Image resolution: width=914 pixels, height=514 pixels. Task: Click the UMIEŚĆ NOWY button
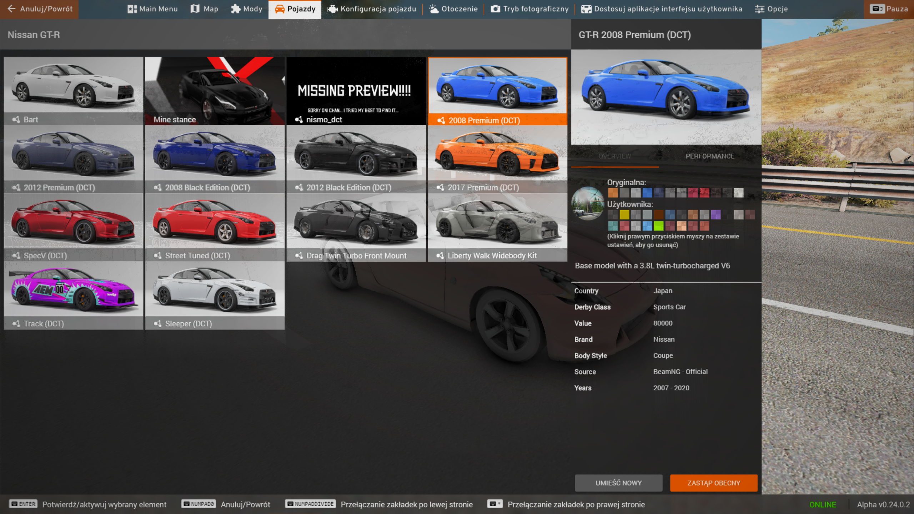click(618, 483)
